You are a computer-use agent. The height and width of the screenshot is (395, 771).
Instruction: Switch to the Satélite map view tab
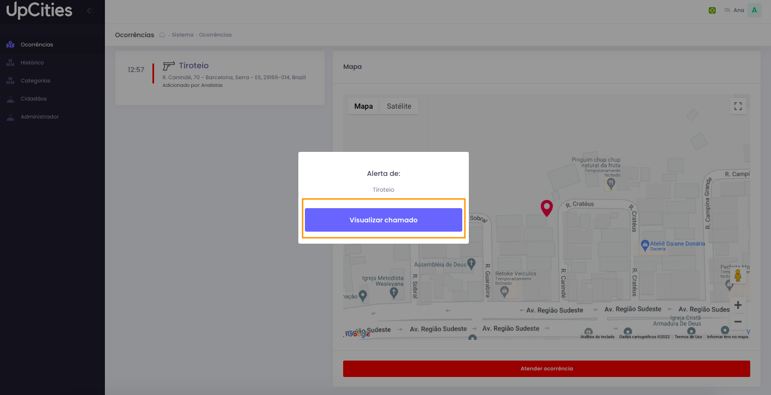[399, 106]
